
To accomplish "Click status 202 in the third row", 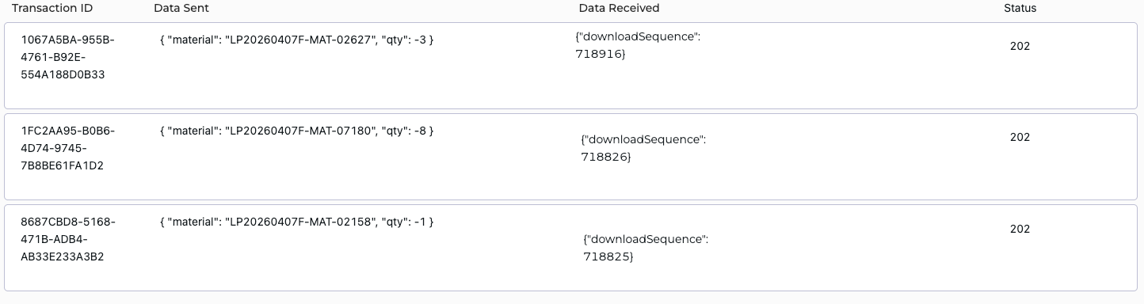I will point(1020,229).
